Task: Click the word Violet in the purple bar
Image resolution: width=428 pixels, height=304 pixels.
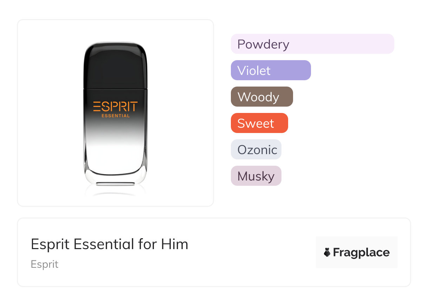Action: (x=254, y=70)
